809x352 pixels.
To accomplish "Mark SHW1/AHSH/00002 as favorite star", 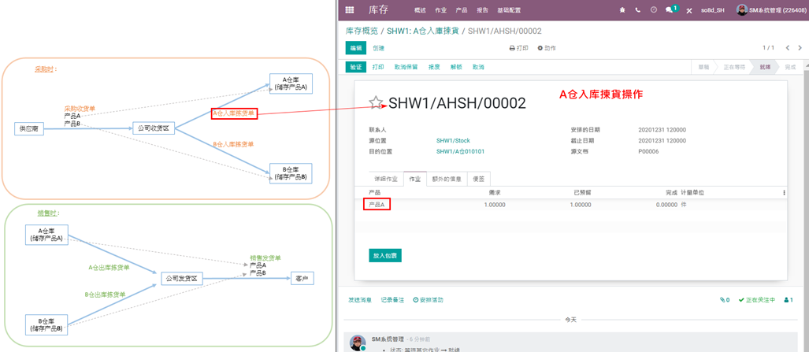I will click(x=377, y=102).
